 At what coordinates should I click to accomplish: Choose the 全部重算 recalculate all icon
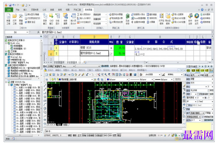point(65,19)
